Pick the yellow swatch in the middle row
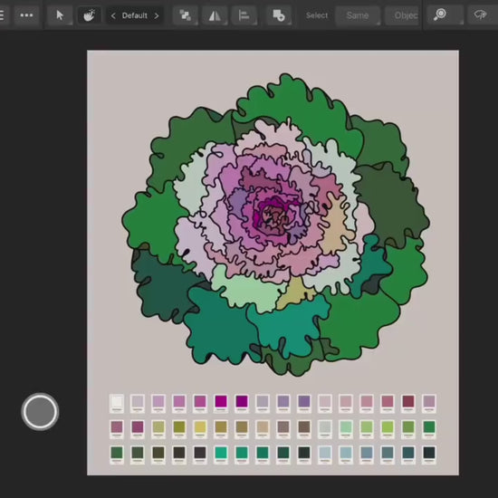Screen dimensions: 498x498 pyautogui.click(x=200, y=426)
